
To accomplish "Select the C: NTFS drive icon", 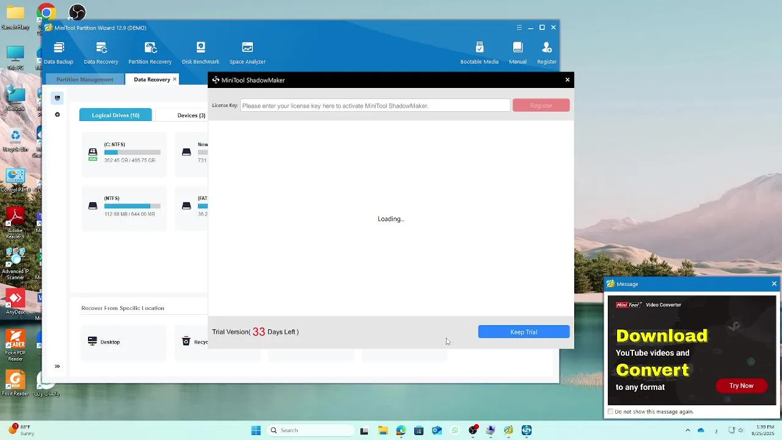I will point(93,153).
